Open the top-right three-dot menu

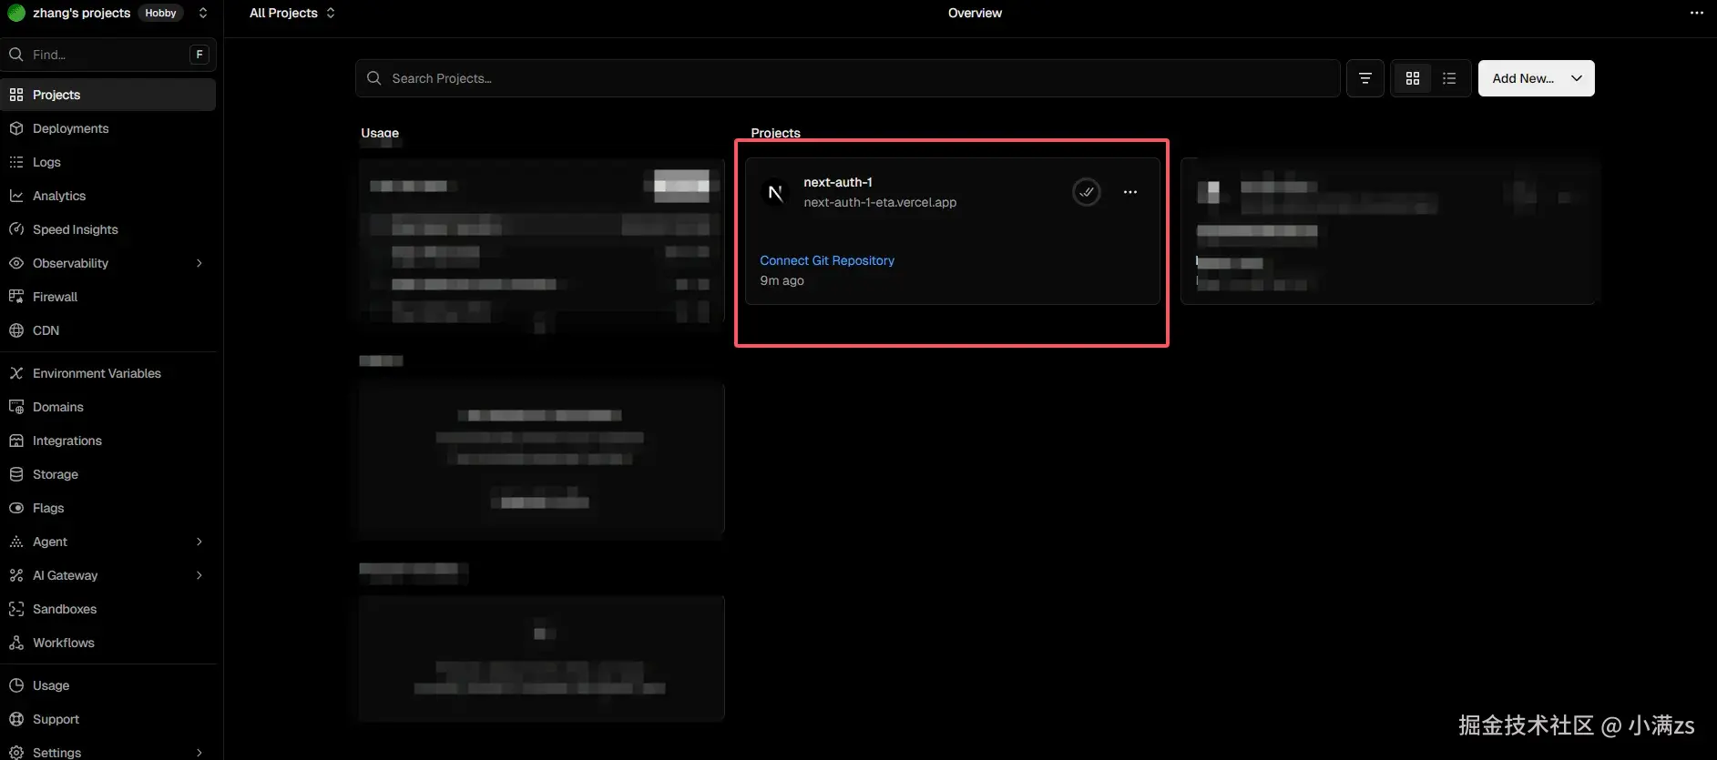point(1696,13)
